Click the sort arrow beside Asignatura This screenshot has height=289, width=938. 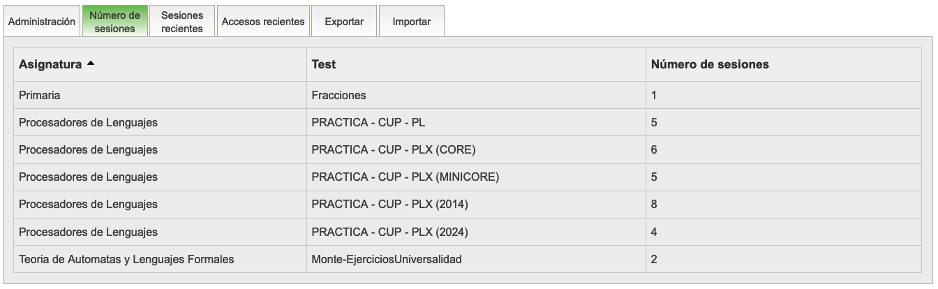tap(91, 64)
